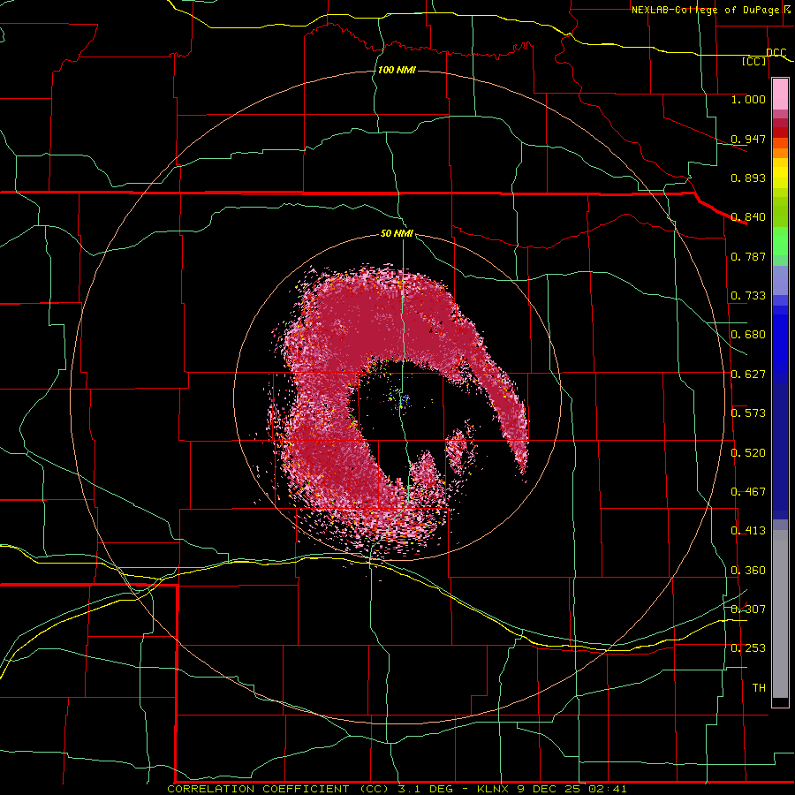Select the 0.627 scale value
Image resolution: width=795 pixels, height=795 pixels.
748,375
